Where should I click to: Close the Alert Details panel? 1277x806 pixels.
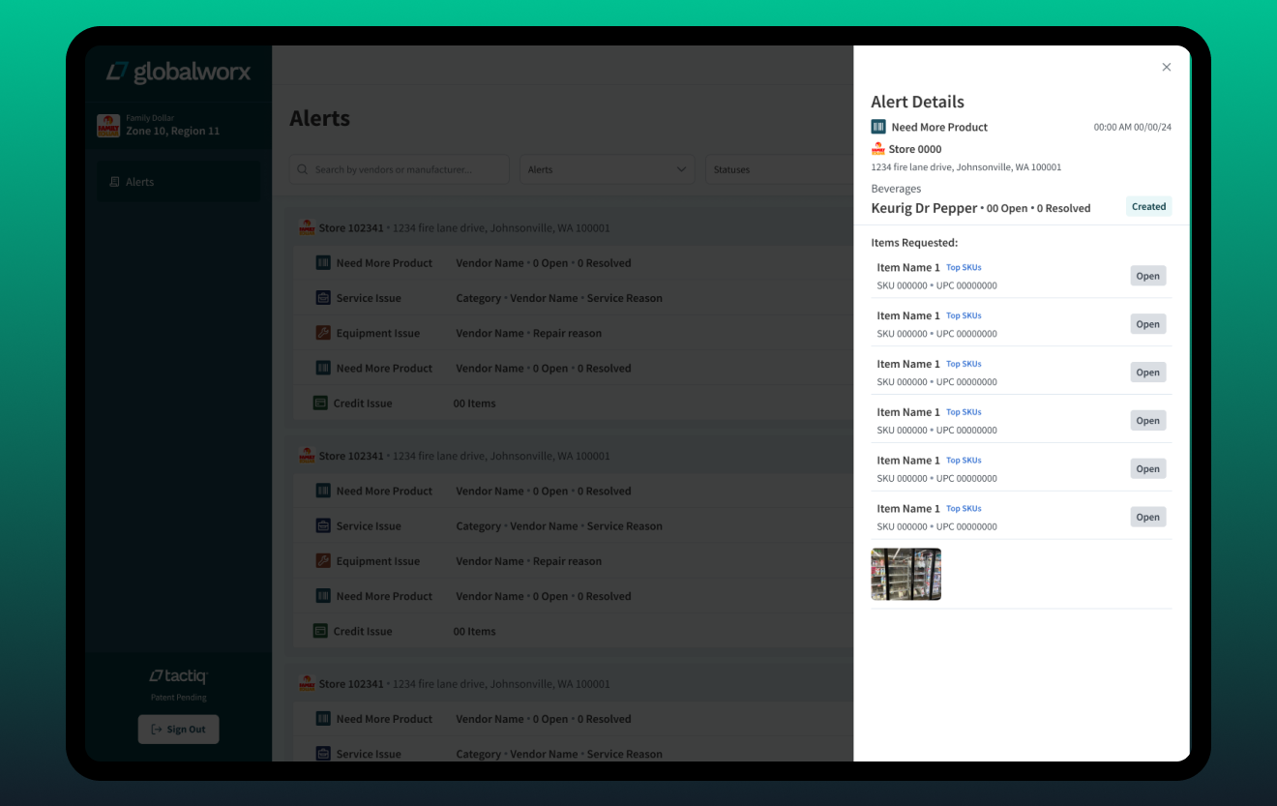(x=1166, y=67)
